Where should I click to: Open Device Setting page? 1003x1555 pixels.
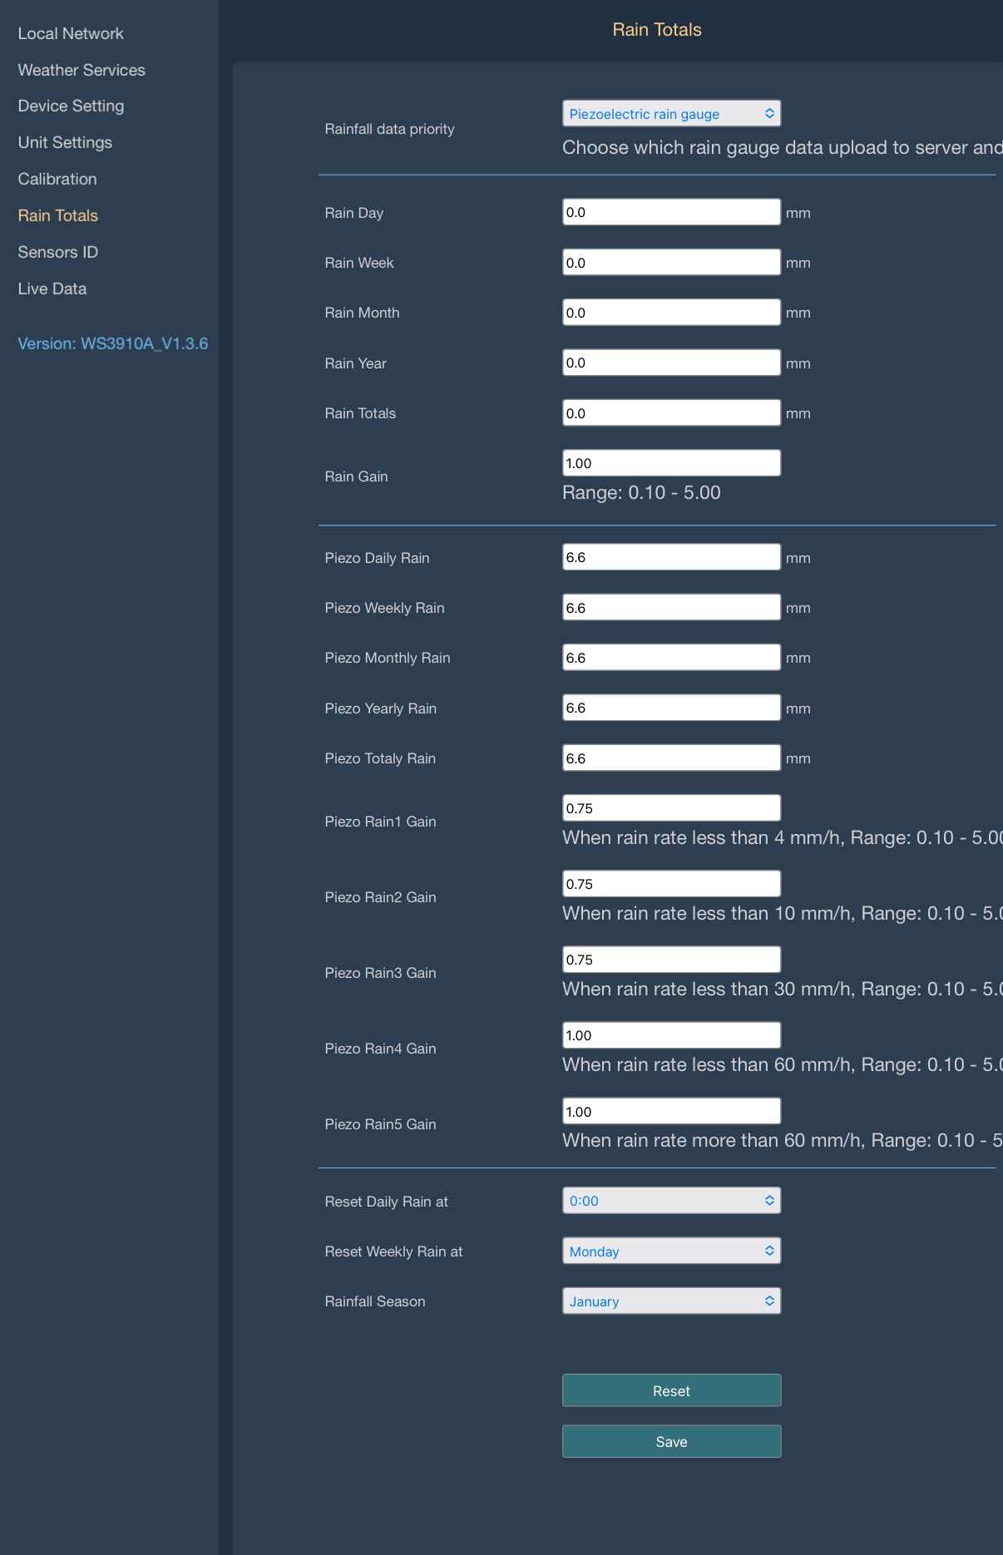point(71,106)
